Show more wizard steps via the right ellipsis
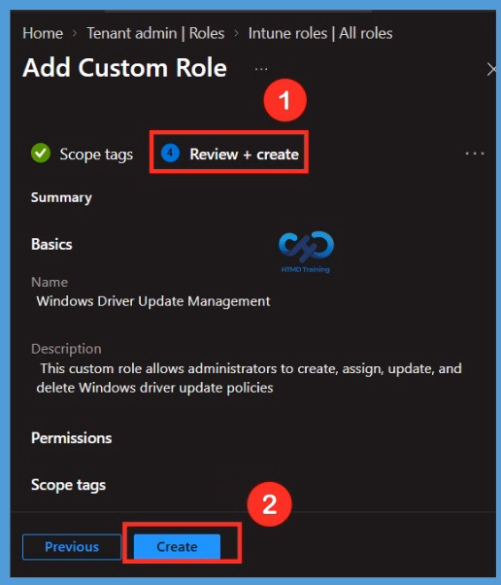Image resolution: width=501 pixels, height=585 pixels. 475,154
